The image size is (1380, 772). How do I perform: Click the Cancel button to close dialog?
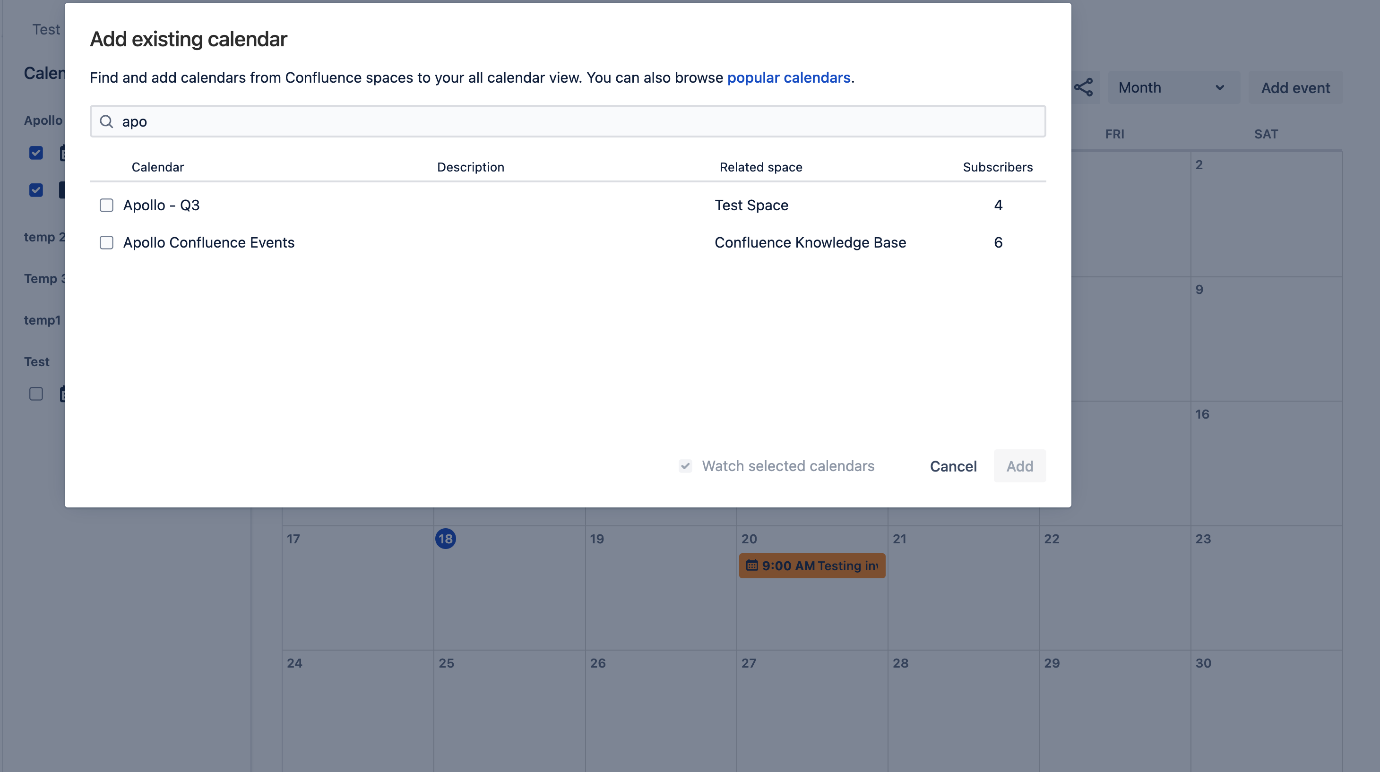pyautogui.click(x=954, y=465)
